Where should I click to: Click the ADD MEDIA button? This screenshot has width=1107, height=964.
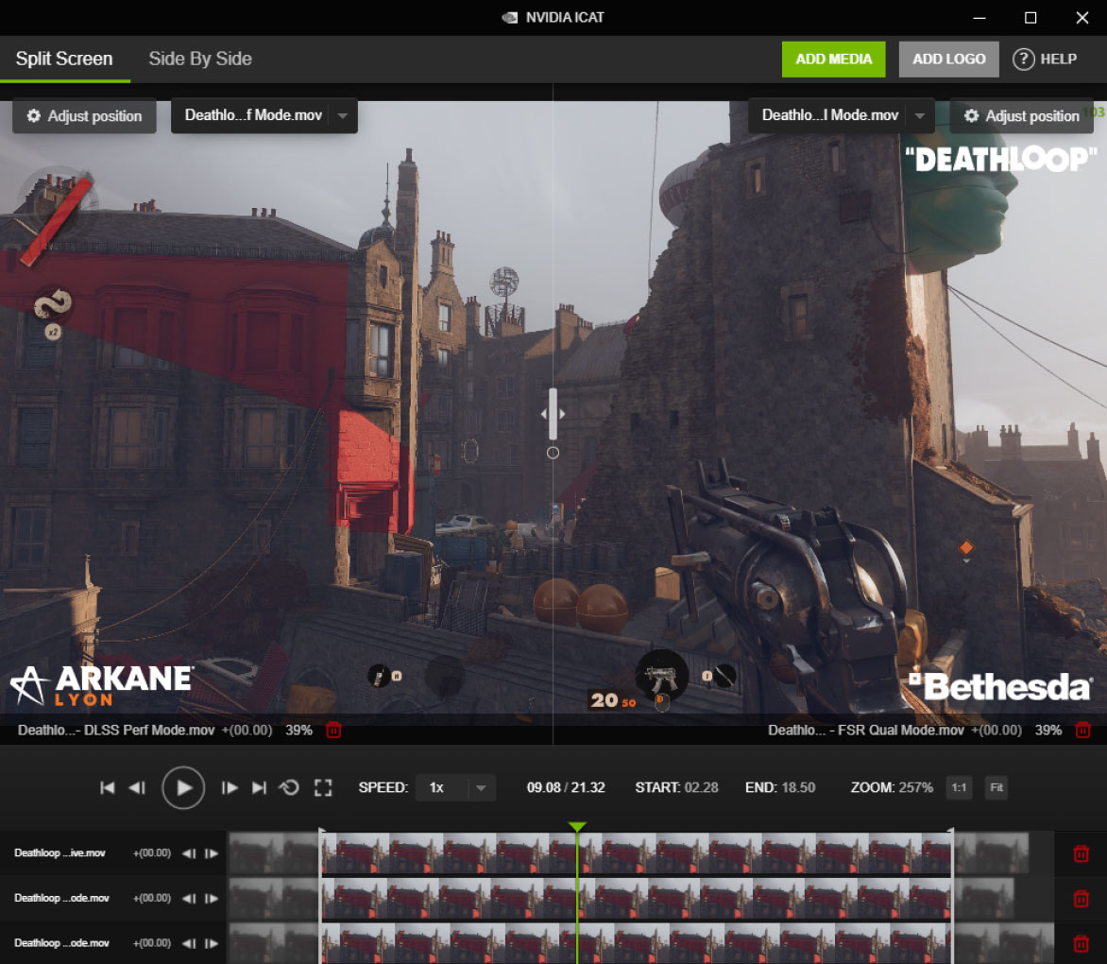833,59
